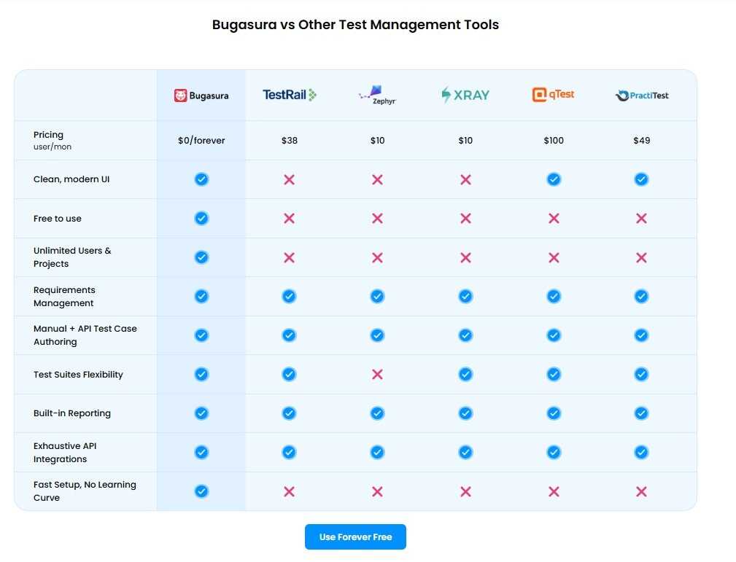
Task: Click the Bugasura logo in header
Action: pyautogui.click(x=201, y=95)
